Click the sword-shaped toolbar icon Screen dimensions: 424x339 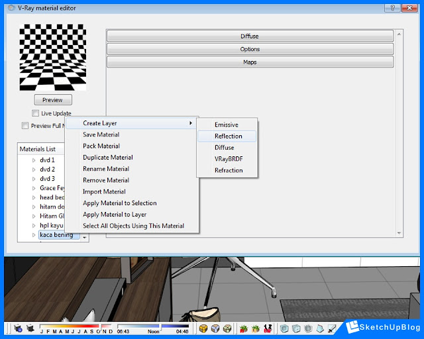[x=332, y=328]
